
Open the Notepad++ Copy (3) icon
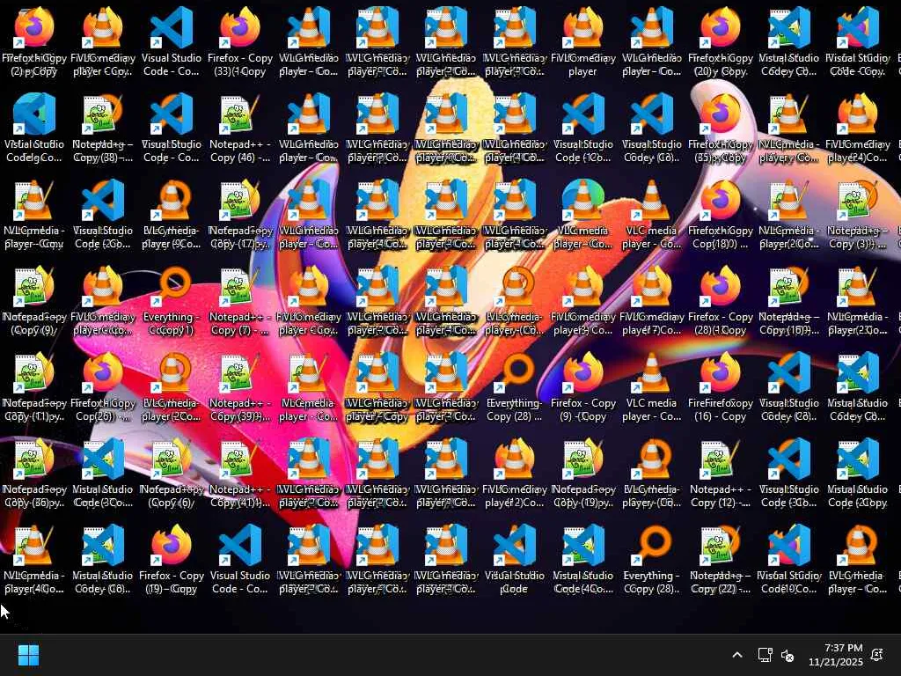pyautogui.click(x=857, y=215)
